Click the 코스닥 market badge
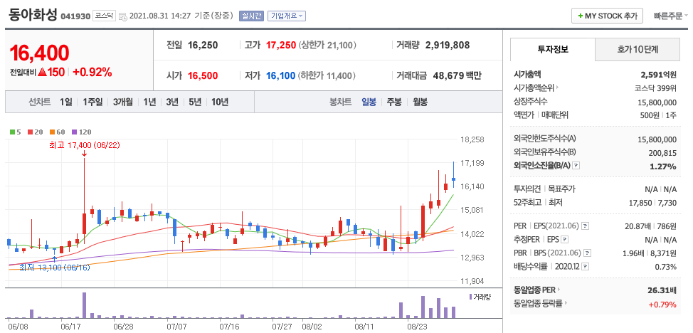The width and height of the screenshot is (693, 333). tap(105, 16)
